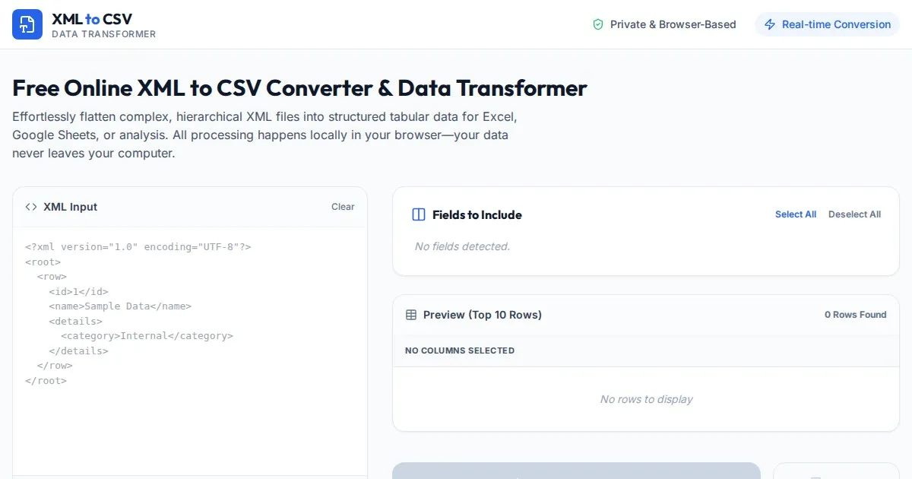Click the XML to CSV brand title

(x=92, y=19)
